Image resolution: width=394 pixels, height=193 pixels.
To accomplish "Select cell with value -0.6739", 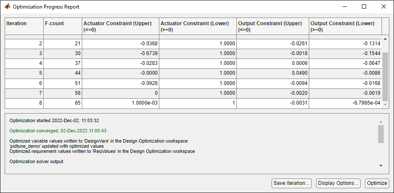I will 121,54.
